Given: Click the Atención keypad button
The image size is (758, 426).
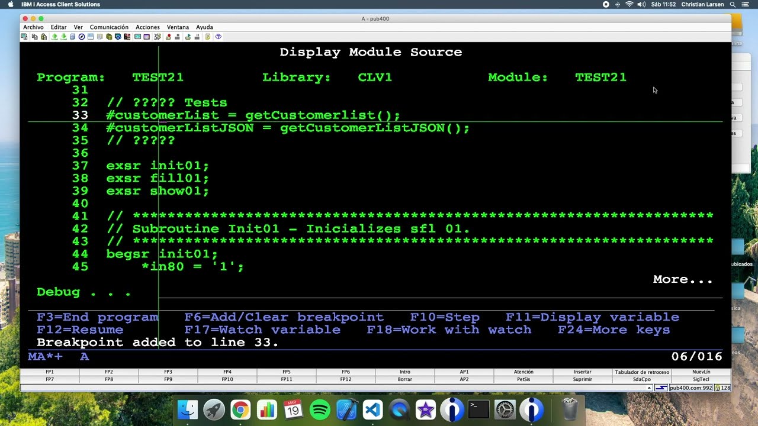Looking at the screenshot, I should point(523,372).
